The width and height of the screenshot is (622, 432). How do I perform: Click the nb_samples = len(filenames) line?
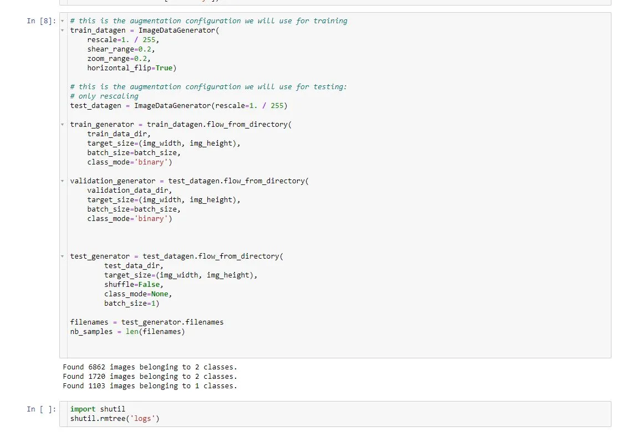[x=128, y=332]
